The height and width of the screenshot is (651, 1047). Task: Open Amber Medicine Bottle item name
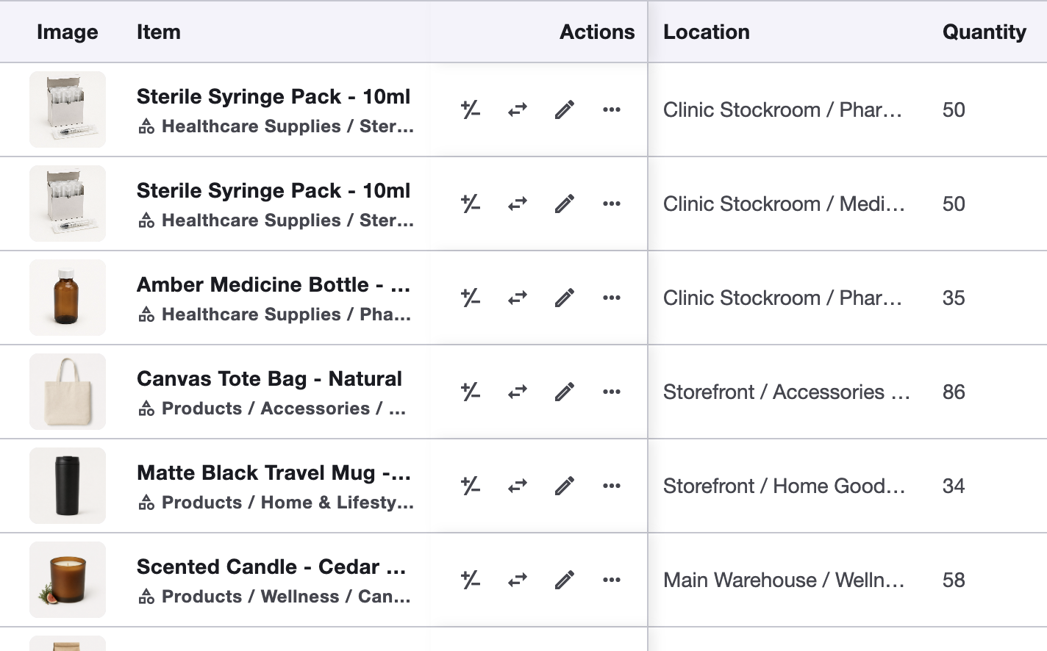click(274, 284)
